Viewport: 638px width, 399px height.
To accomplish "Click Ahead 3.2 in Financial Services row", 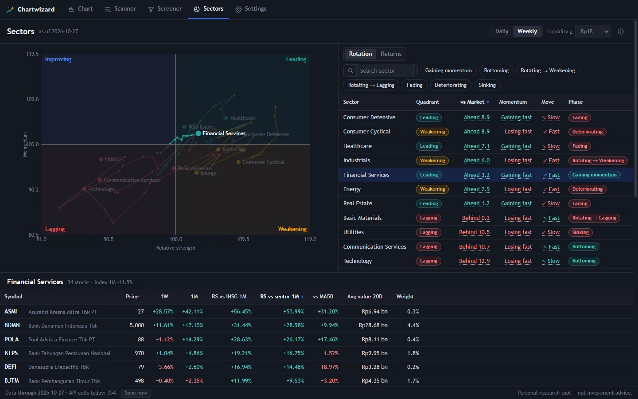I will 476,175.
